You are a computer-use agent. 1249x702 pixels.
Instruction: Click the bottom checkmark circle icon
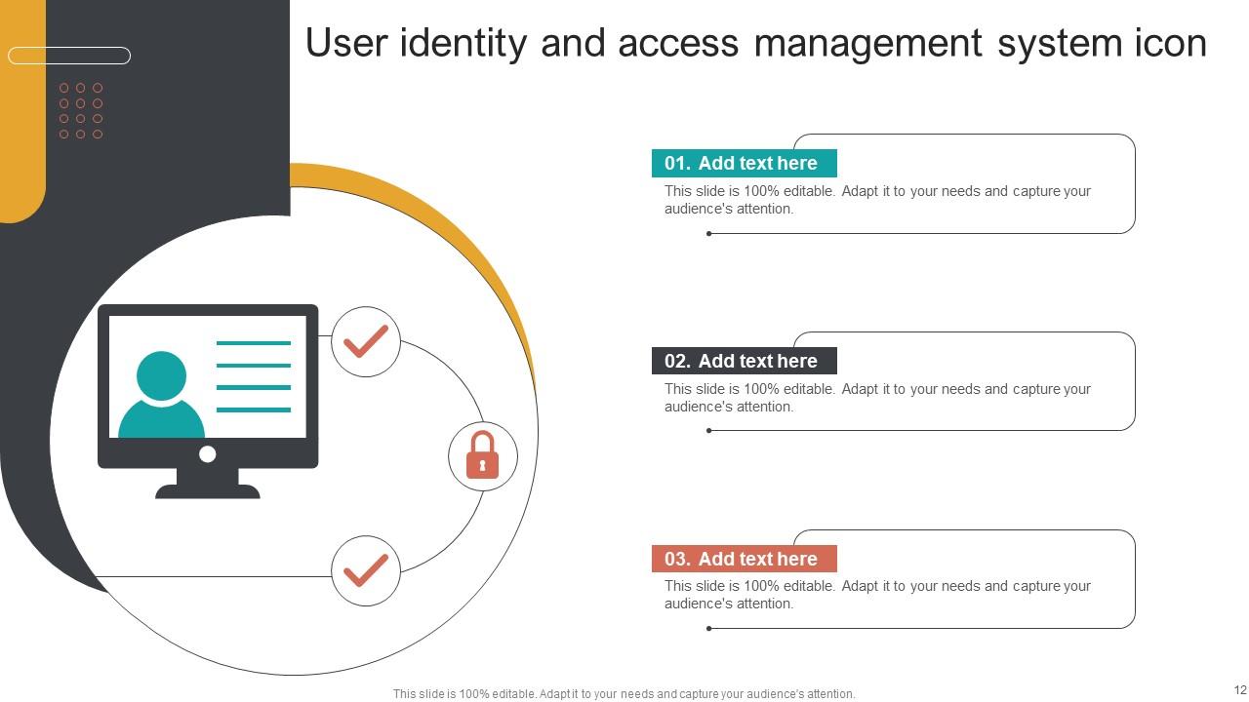(x=365, y=571)
